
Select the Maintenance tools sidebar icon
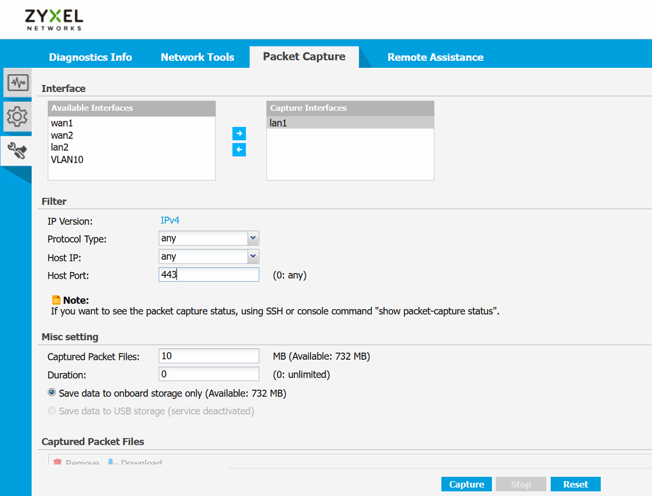17,151
